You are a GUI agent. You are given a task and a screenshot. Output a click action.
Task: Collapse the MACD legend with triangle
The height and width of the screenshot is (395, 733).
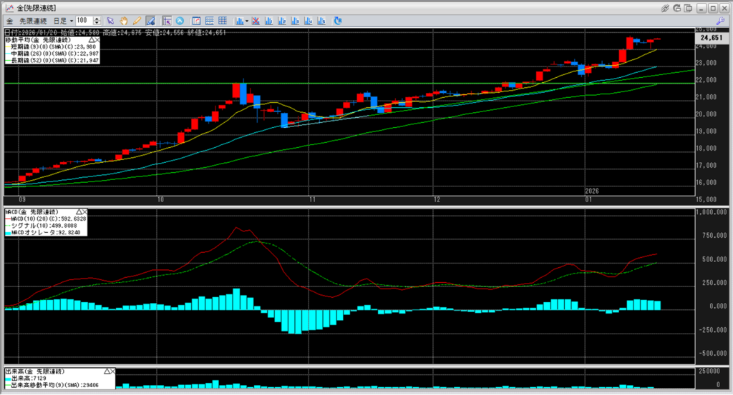(78, 212)
